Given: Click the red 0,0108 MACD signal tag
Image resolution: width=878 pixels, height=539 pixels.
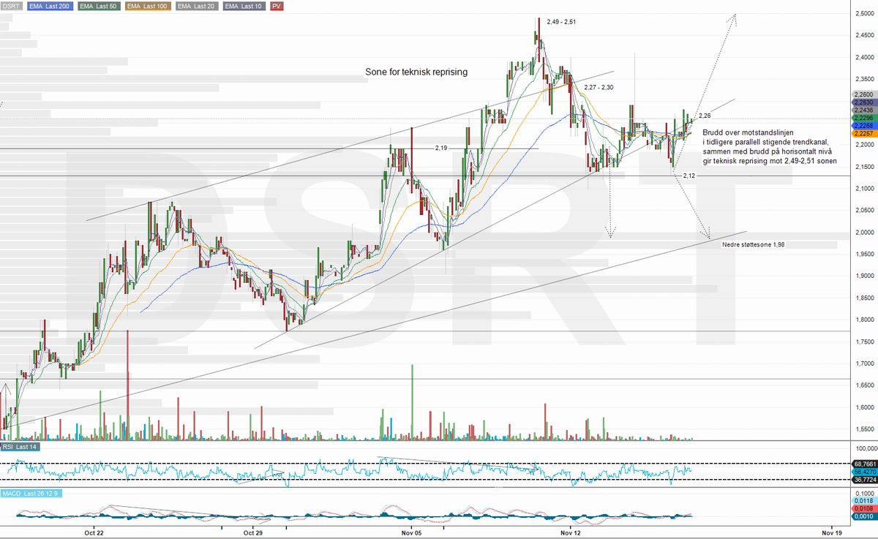Looking at the screenshot, I should coord(864,508).
